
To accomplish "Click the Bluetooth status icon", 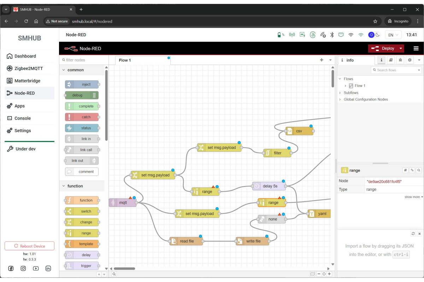I will pyautogui.click(x=332, y=35).
